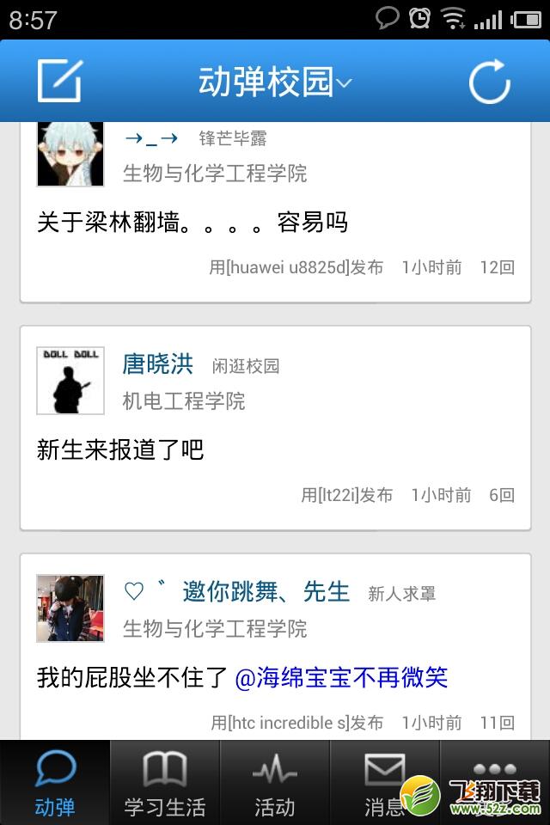550x825 pixels.
Task: Tap the compose new post icon
Action: (x=60, y=81)
